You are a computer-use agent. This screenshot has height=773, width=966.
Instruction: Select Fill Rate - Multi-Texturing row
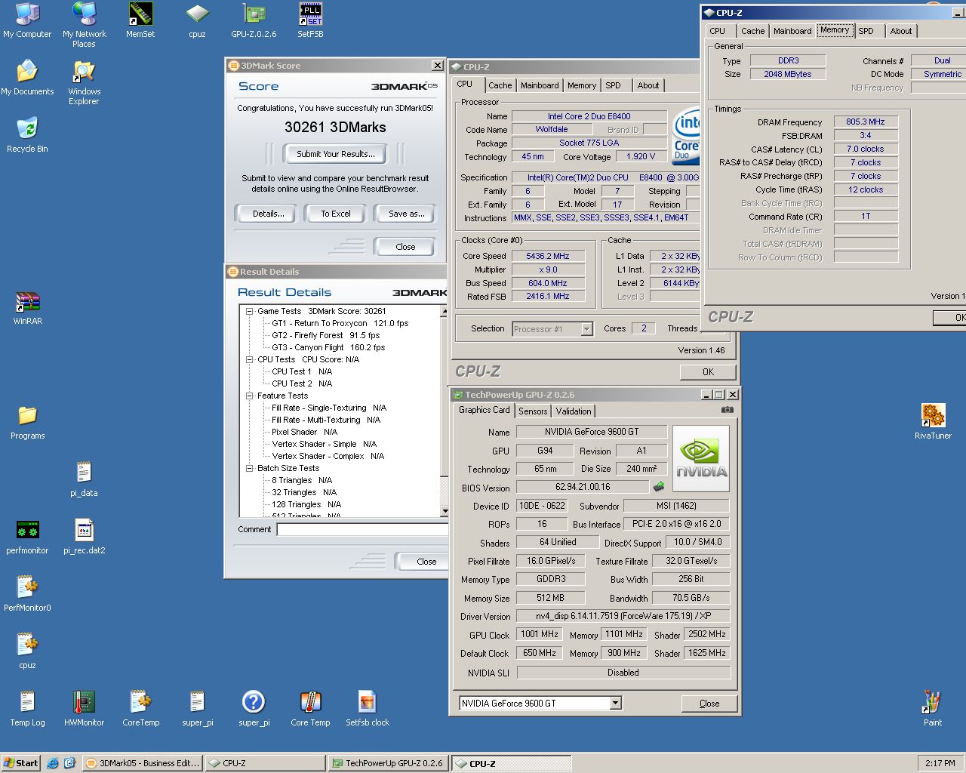tap(326, 420)
